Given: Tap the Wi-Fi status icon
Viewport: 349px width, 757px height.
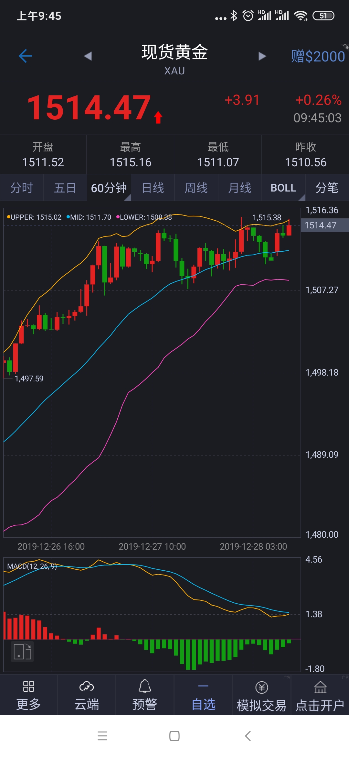Looking at the screenshot, I should coord(301,16).
